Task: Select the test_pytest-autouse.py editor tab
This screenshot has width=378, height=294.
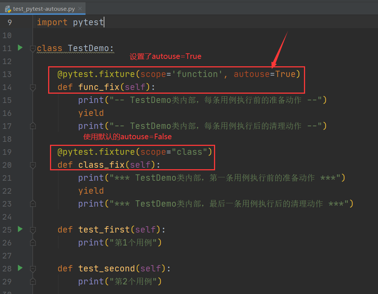Action: coord(44,9)
